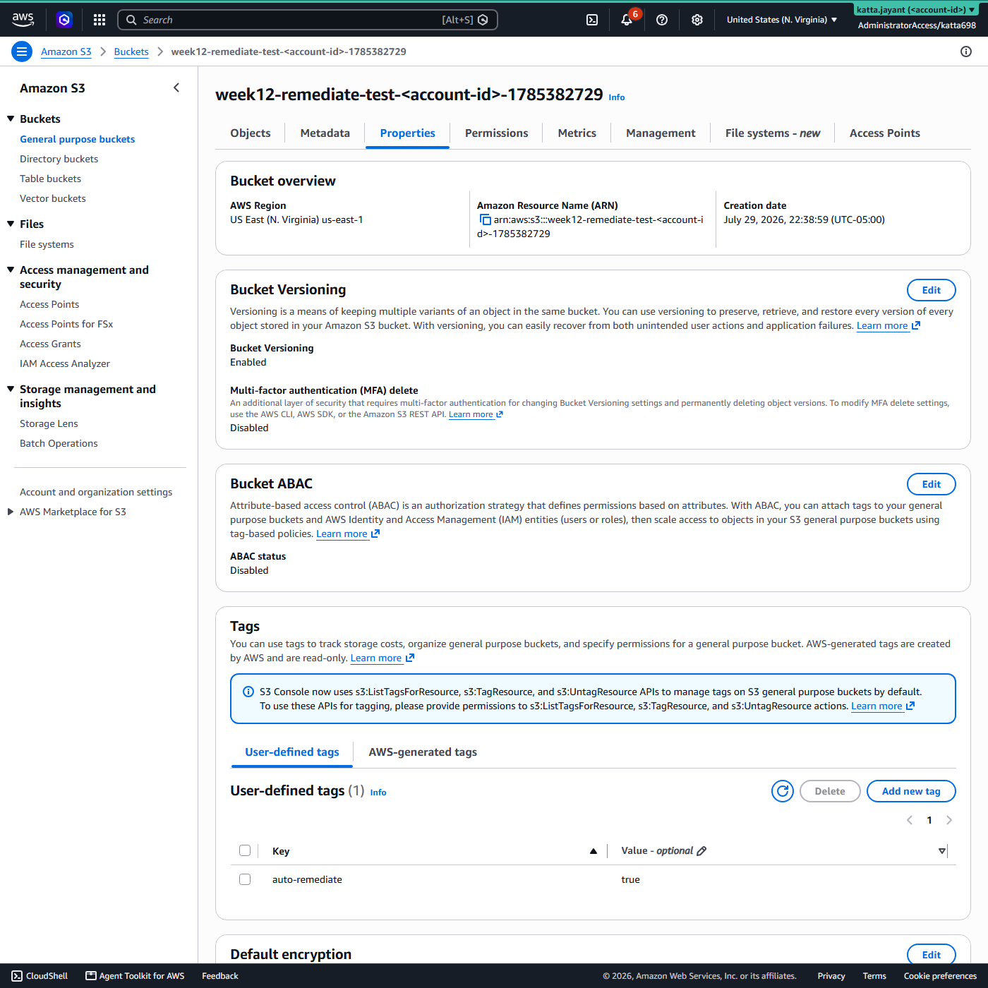988x988 pixels.
Task: Edit value column pencil icon
Action: click(x=701, y=851)
